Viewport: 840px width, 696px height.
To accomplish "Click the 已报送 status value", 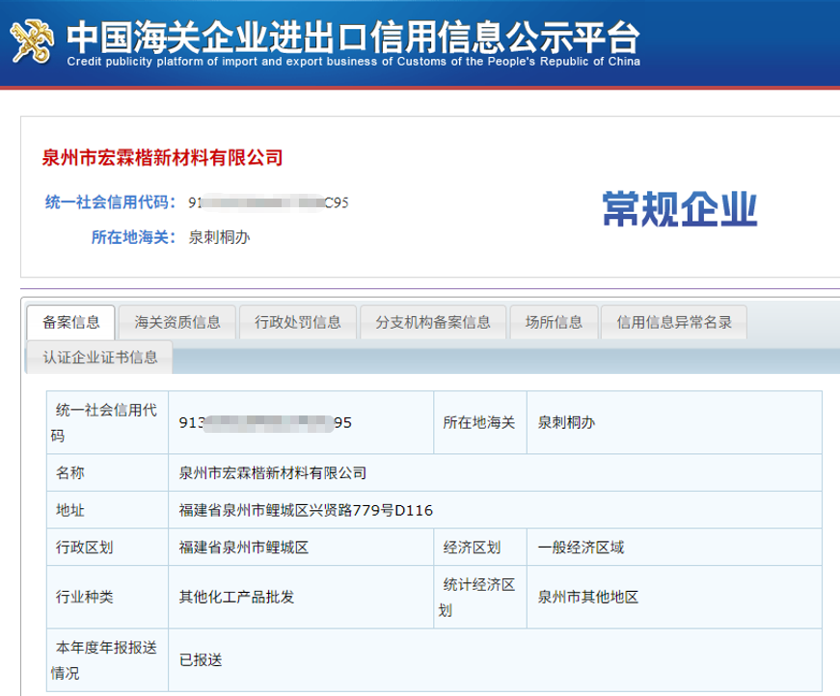I will click(x=201, y=659).
